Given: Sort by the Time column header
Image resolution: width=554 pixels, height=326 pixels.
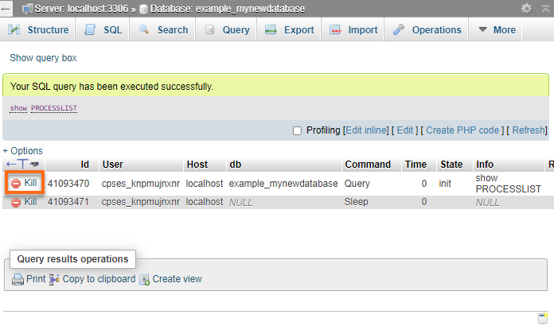Looking at the screenshot, I should [416, 165].
